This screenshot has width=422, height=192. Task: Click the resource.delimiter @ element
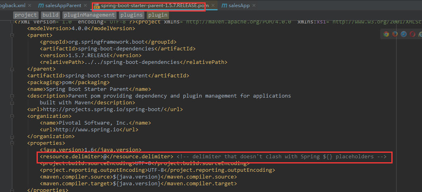[x=107, y=157]
